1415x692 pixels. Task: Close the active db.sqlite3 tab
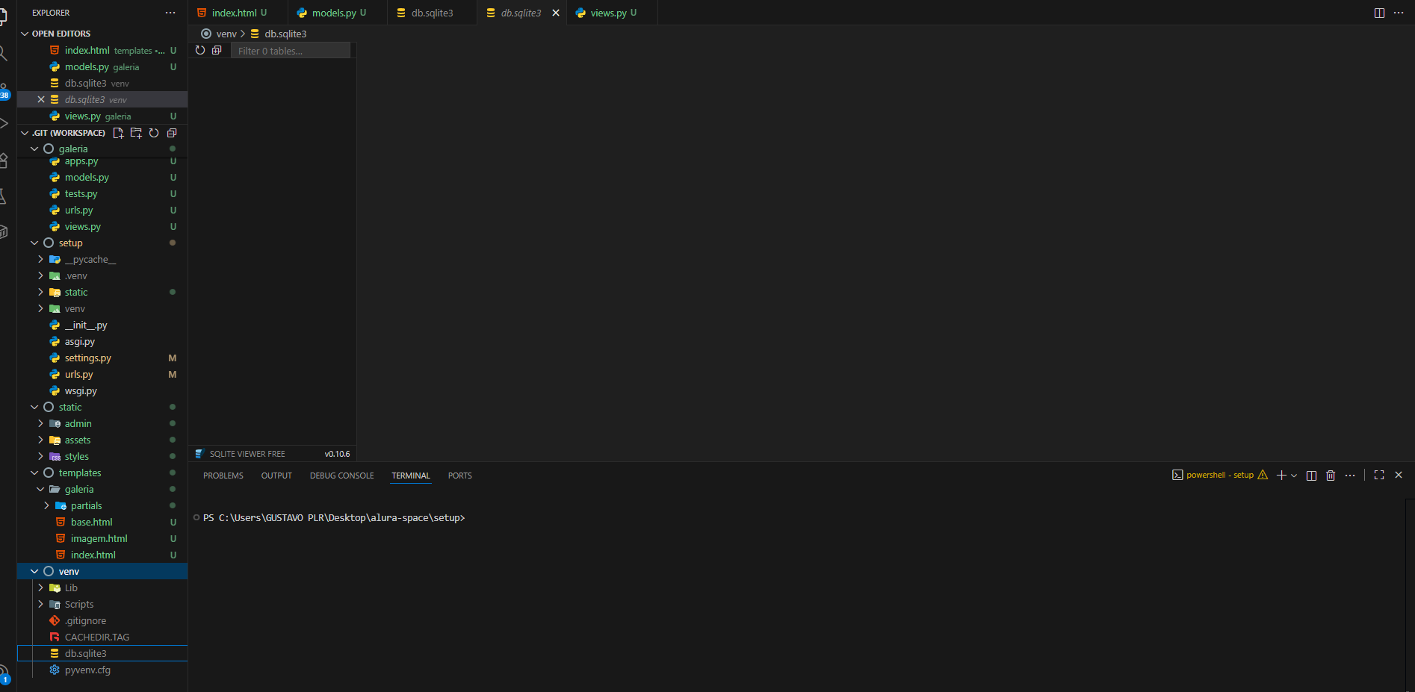[556, 13]
